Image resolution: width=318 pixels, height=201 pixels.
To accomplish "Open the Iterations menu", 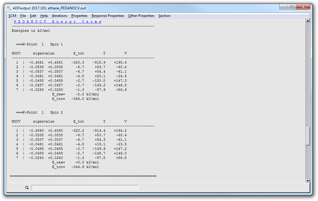I will click(60, 16).
